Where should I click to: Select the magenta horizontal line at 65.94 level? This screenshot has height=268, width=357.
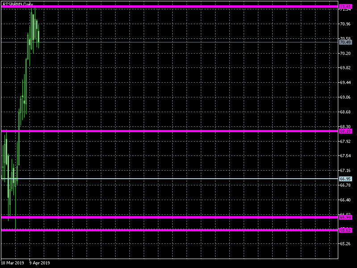click(170, 217)
